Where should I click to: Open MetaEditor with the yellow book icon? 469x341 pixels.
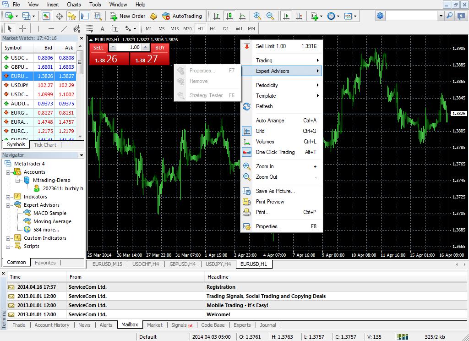pos(153,16)
